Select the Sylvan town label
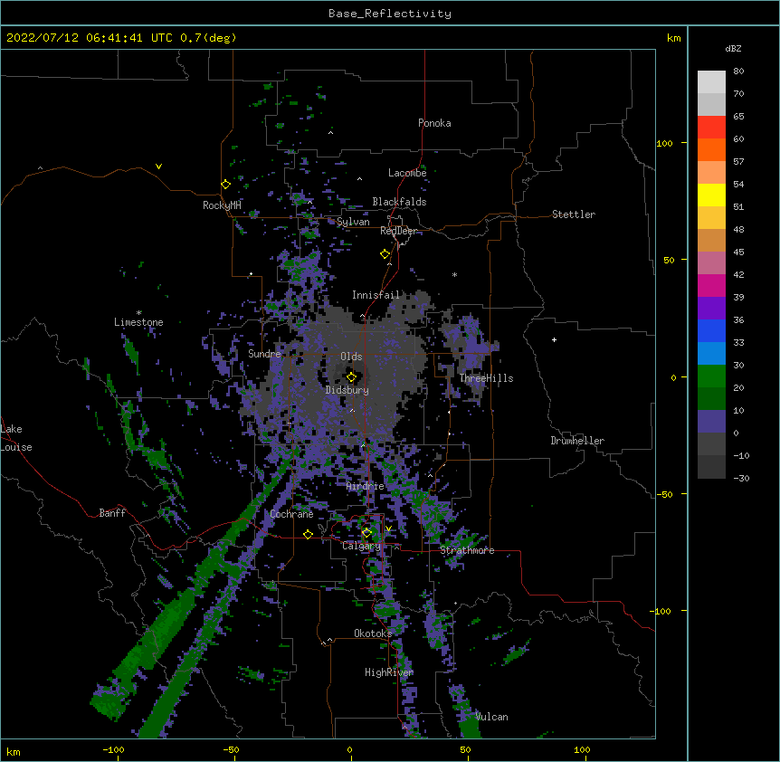The height and width of the screenshot is (762, 780). point(353,222)
